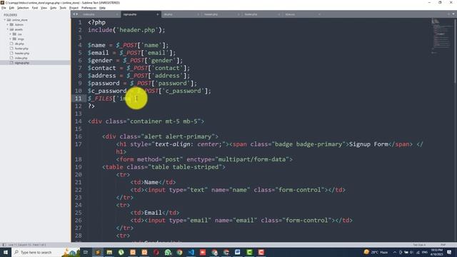Open the weather widget on taskbar
Viewport: 457px width, 257px height.
[x=376, y=252]
